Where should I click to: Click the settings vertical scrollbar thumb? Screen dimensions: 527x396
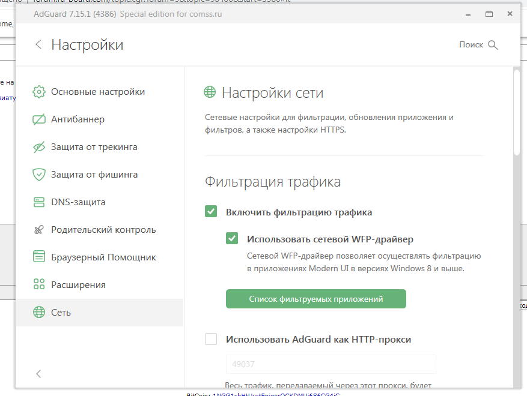click(517, 111)
